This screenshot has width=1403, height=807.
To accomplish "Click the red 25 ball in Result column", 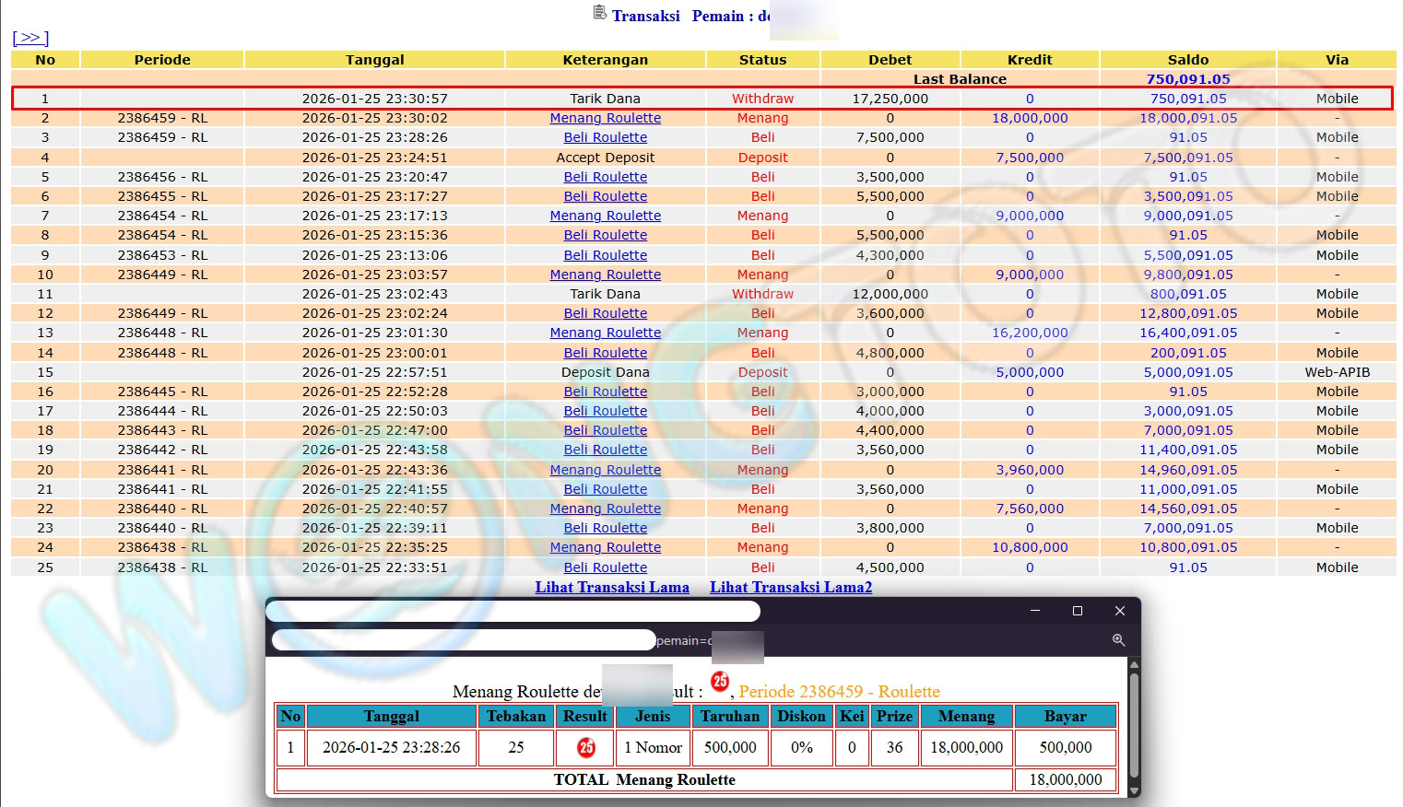I will [x=586, y=747].
